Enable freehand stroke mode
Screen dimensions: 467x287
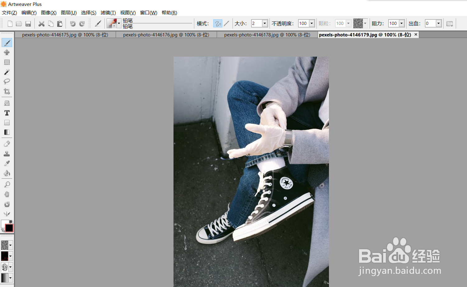tap(218, 23)
